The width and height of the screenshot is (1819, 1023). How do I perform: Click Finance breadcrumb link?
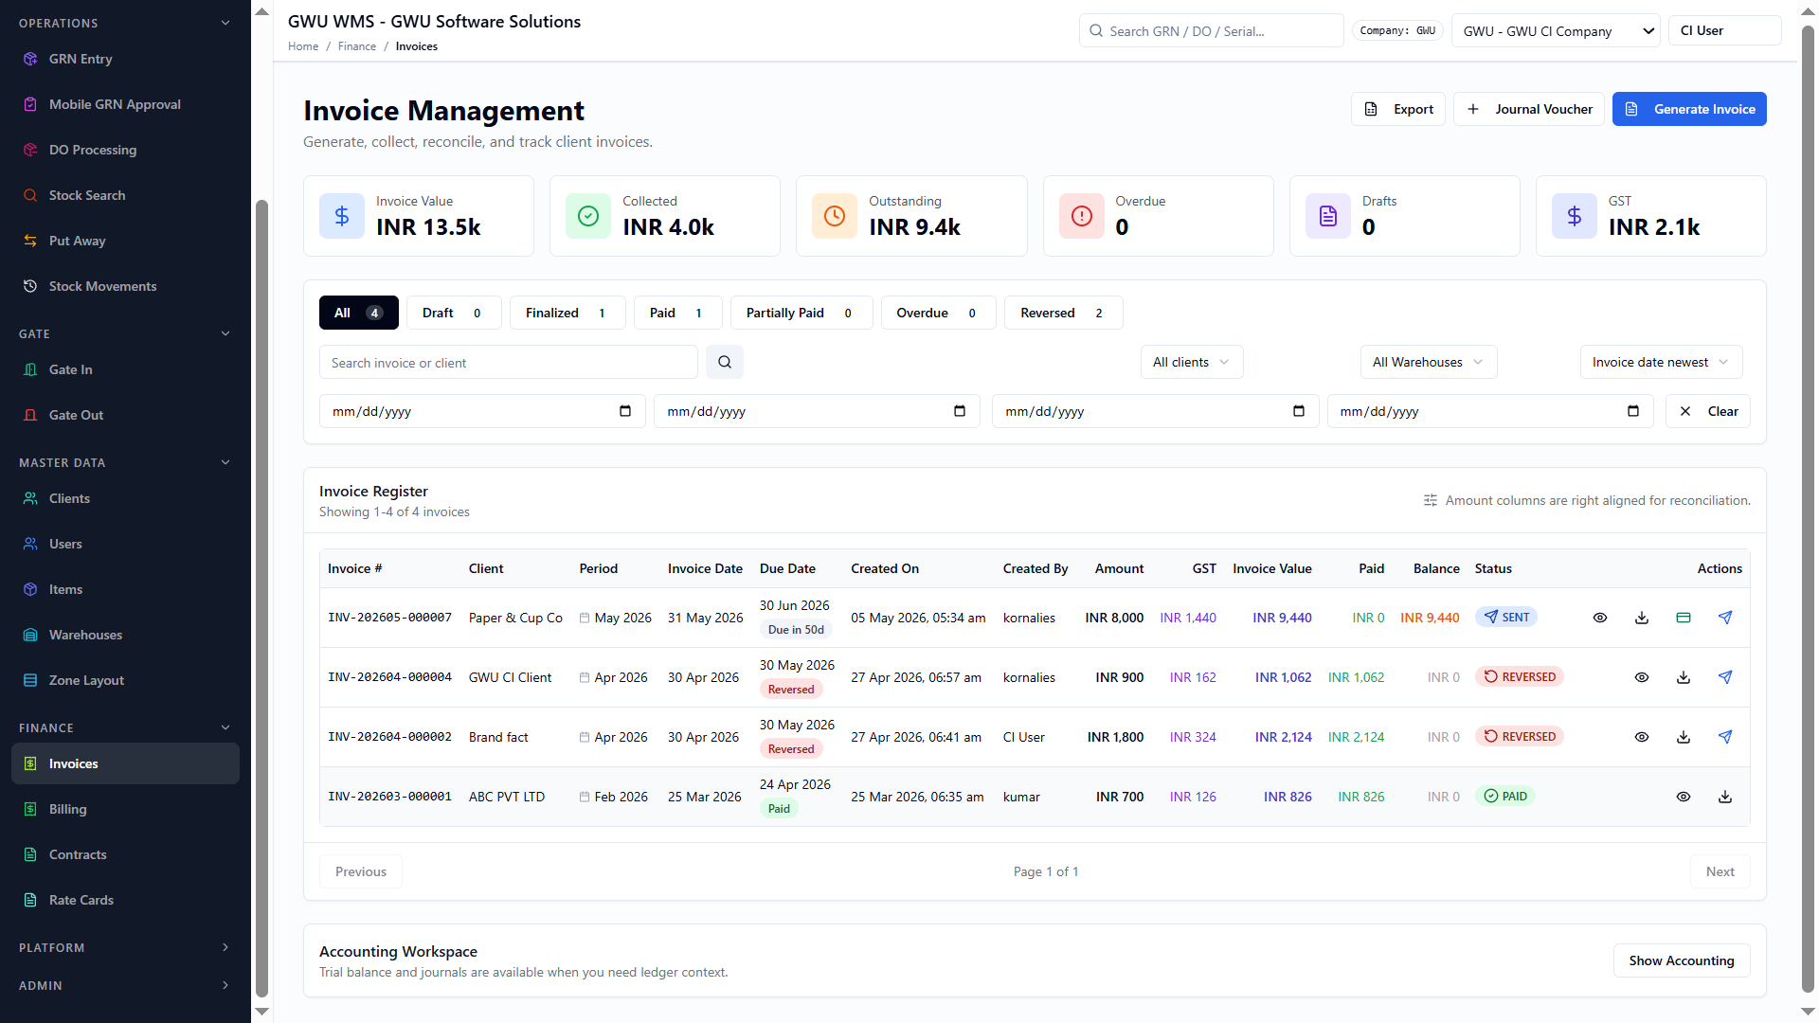357,46
